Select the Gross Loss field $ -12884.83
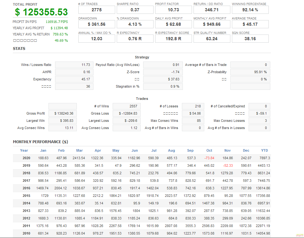Image resolution: width=304 pixels, height=238 pixels. [x=127, y=113]
